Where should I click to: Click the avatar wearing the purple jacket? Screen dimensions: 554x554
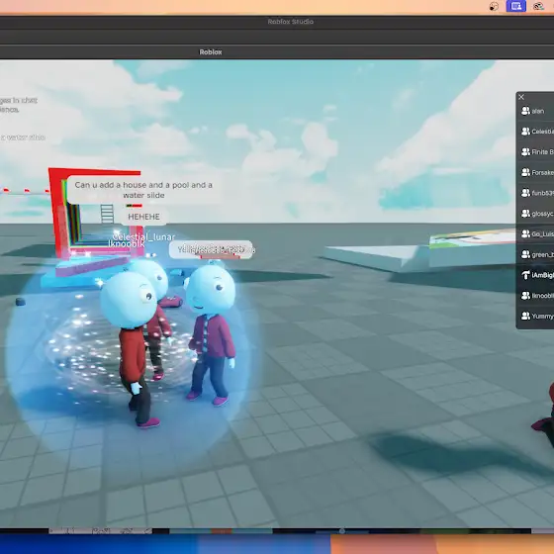click(x=211, y=334)
